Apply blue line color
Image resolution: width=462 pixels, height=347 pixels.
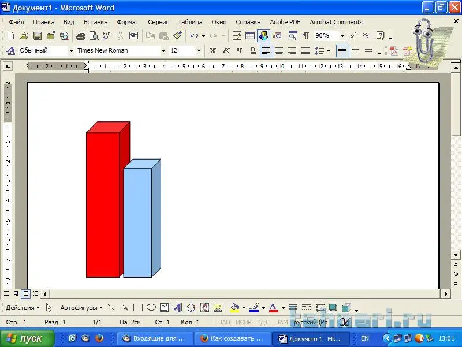(x=254, y=308)
